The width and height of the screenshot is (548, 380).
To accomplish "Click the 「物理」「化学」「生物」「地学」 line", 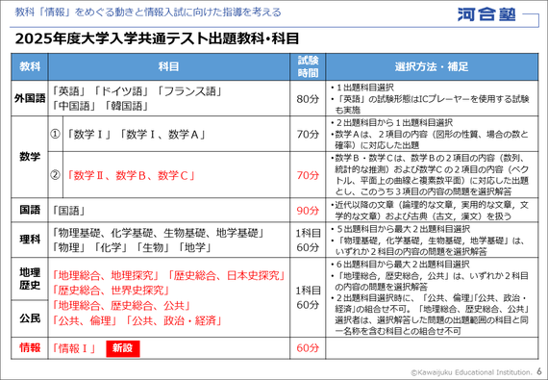I will point(132,247).
